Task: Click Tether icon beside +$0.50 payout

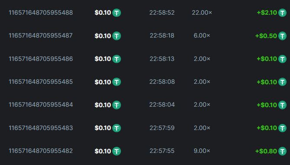Action: click(283, 36)
